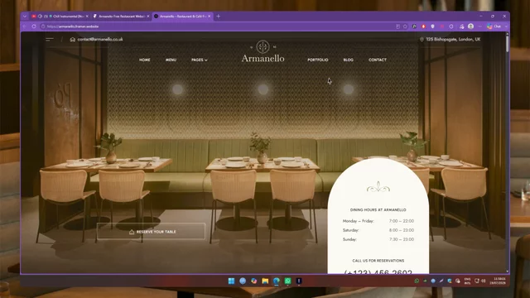Click the contact@armanello.co.uk email link
530x298 pixels.
pyautogui.click(x=100, y=39)
